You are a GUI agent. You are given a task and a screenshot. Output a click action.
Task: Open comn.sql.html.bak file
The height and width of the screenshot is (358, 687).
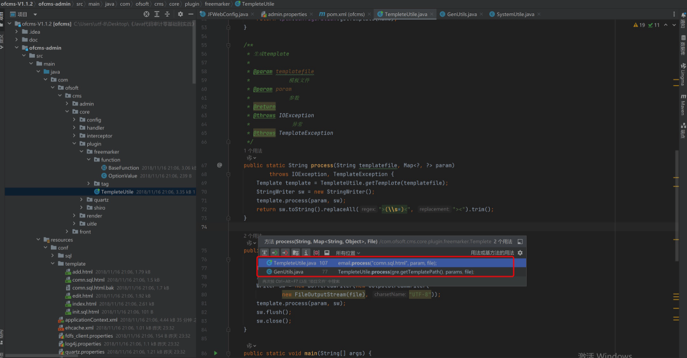point(93,288)
